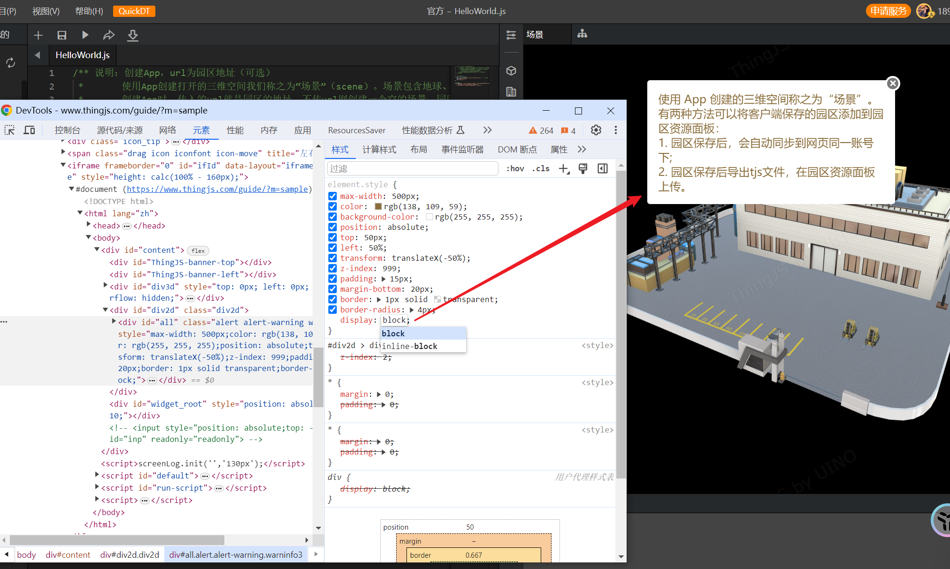The image size is (950, 569).
Task: Save the script with the floppy disk icon
Action: pos(61,35)
